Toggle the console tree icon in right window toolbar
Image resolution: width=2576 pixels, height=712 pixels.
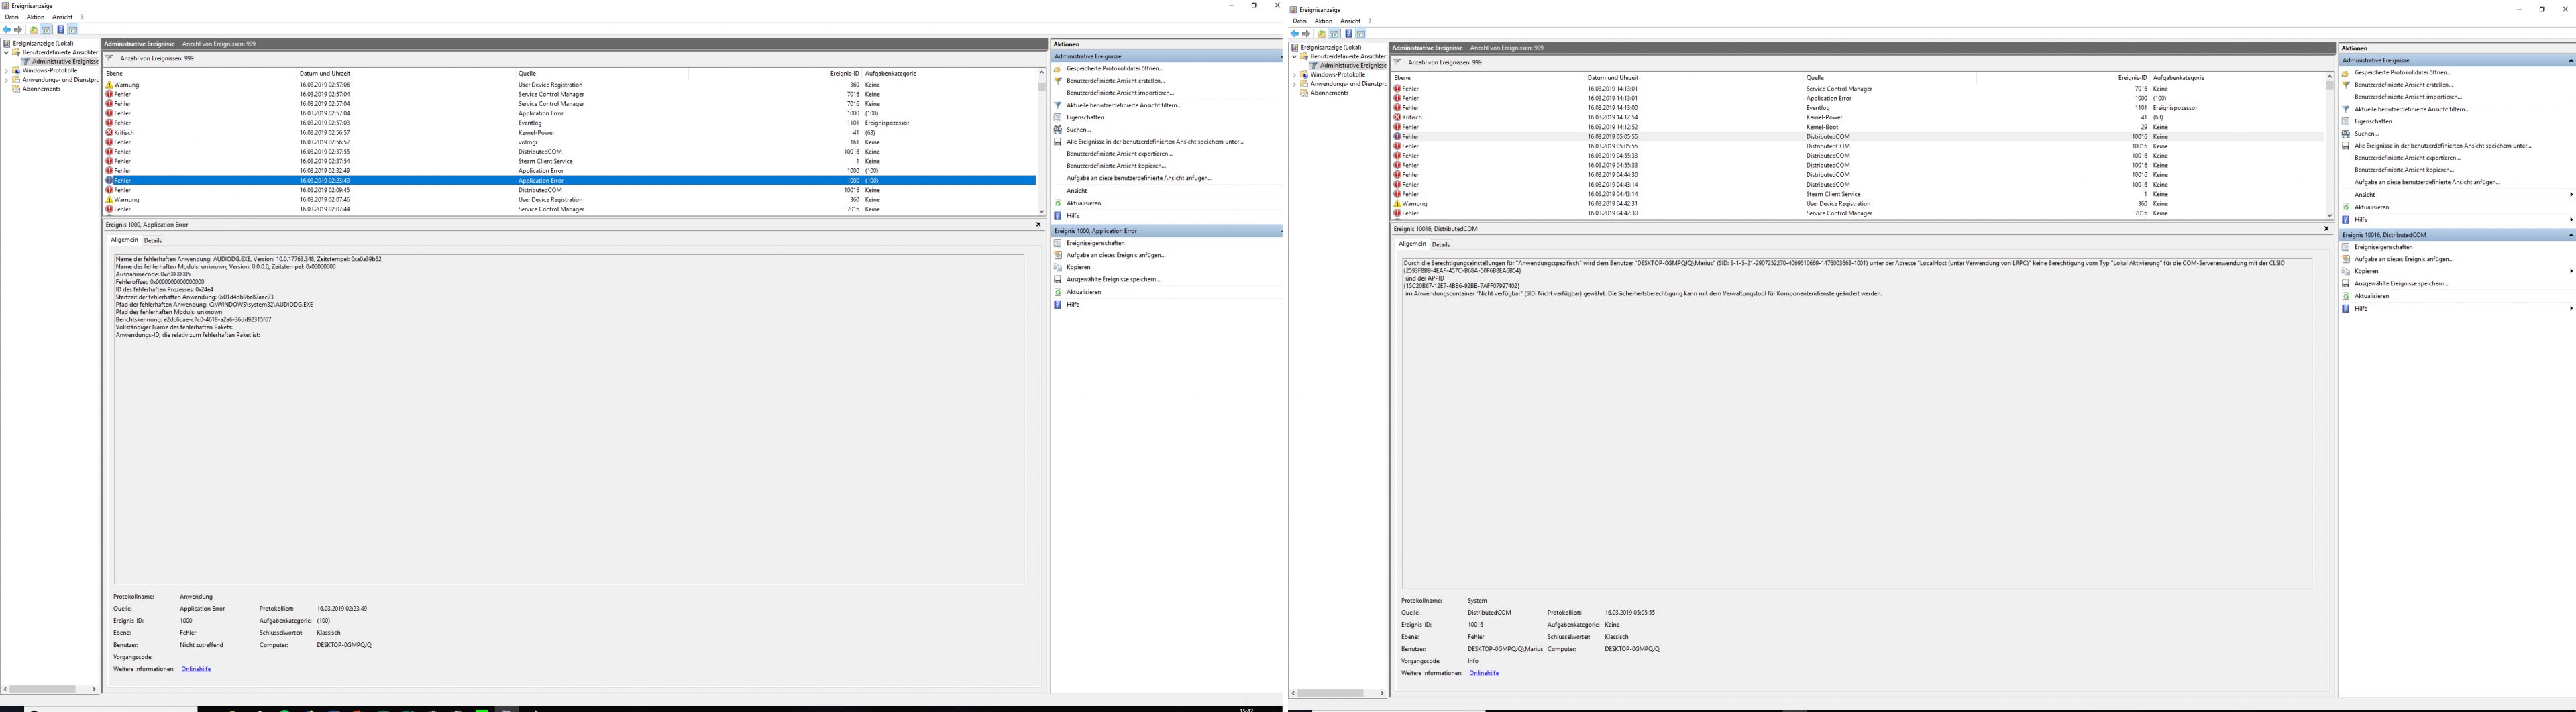(1334, 34)
